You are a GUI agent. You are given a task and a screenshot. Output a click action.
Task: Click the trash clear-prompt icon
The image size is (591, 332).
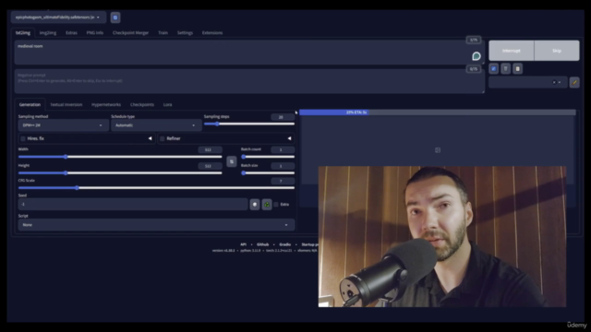[505, 69]
